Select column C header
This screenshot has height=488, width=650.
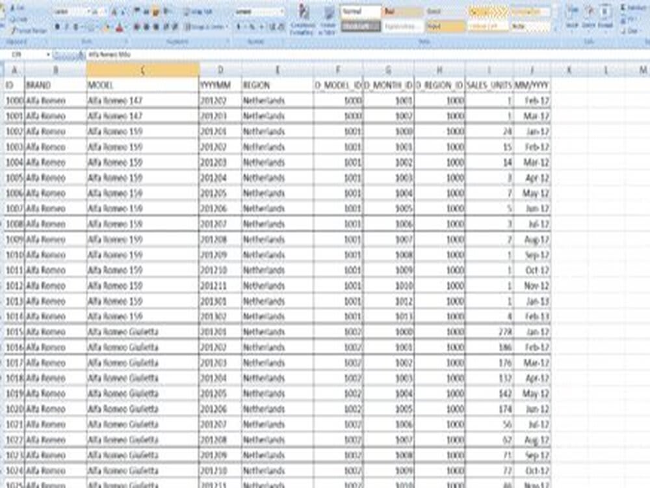(x=142, y=70)
